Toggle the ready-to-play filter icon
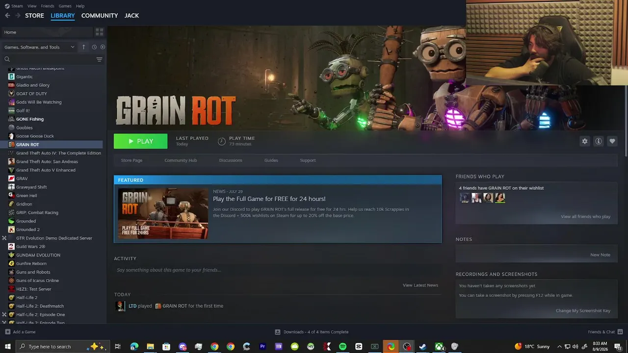 [x=103, y=47]
